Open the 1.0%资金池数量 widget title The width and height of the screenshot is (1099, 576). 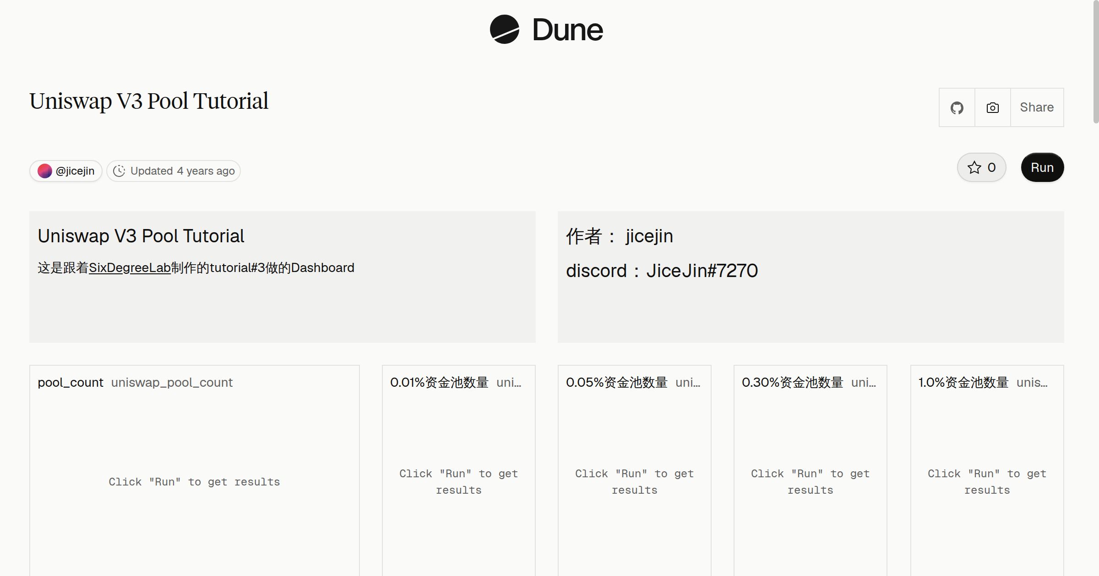[963, 382]
